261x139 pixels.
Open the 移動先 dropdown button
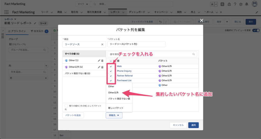114,115
